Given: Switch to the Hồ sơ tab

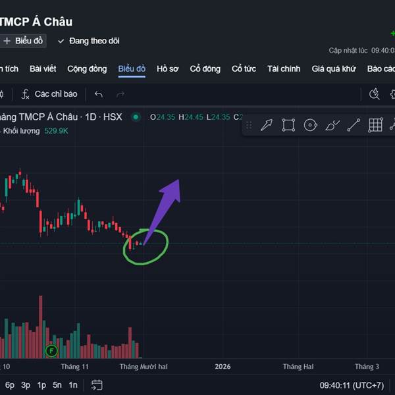Looking at the screenshot, I should [167, 68].
